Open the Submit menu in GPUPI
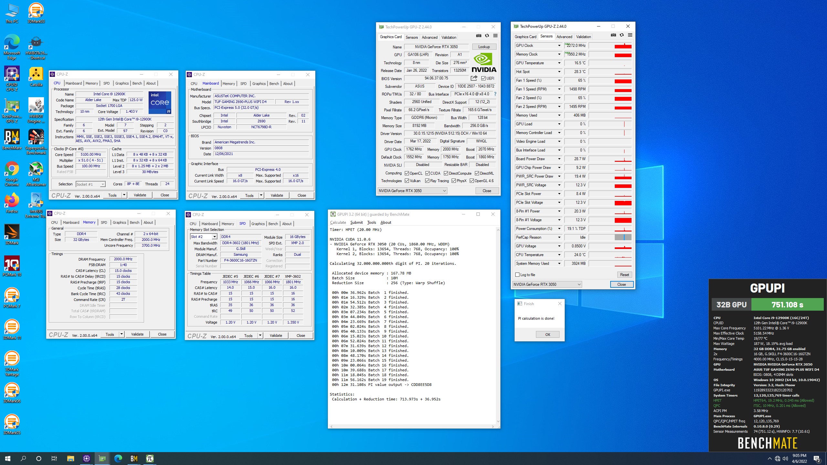 click(356, 222)
